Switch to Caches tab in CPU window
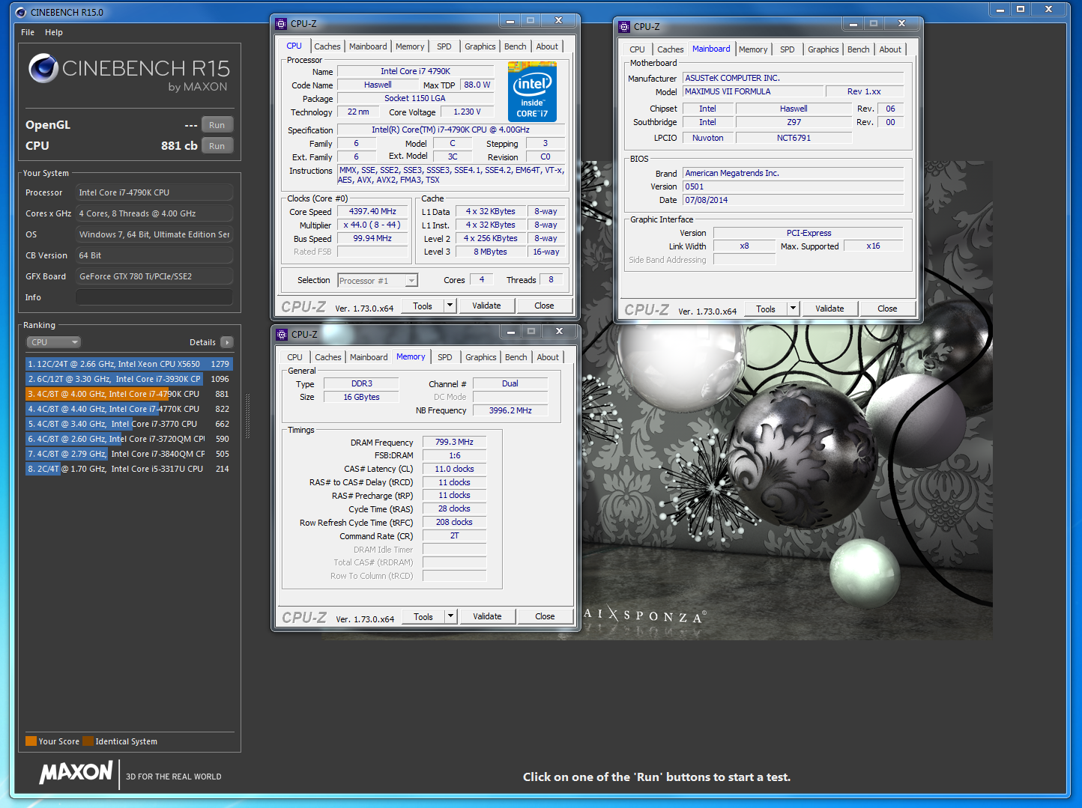 tap(327, 46)
